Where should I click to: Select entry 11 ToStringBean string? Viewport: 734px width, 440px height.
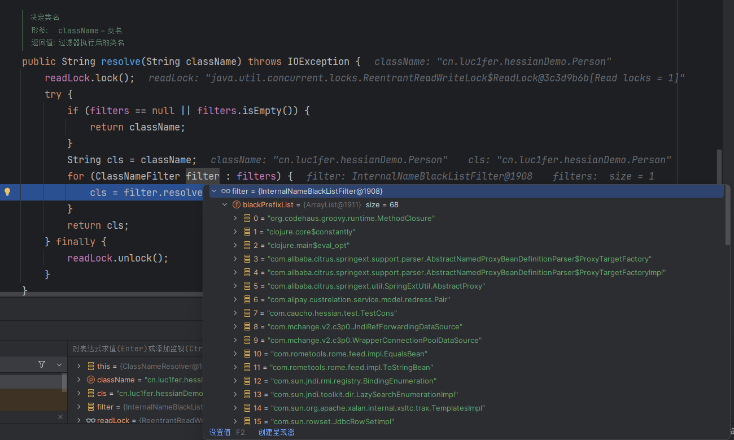point(351,367)
